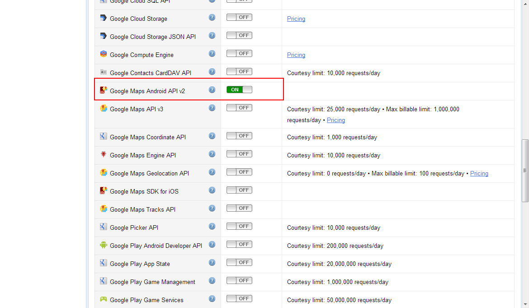Click the Google Play Game Services controller icon

[x=103, y=299]
